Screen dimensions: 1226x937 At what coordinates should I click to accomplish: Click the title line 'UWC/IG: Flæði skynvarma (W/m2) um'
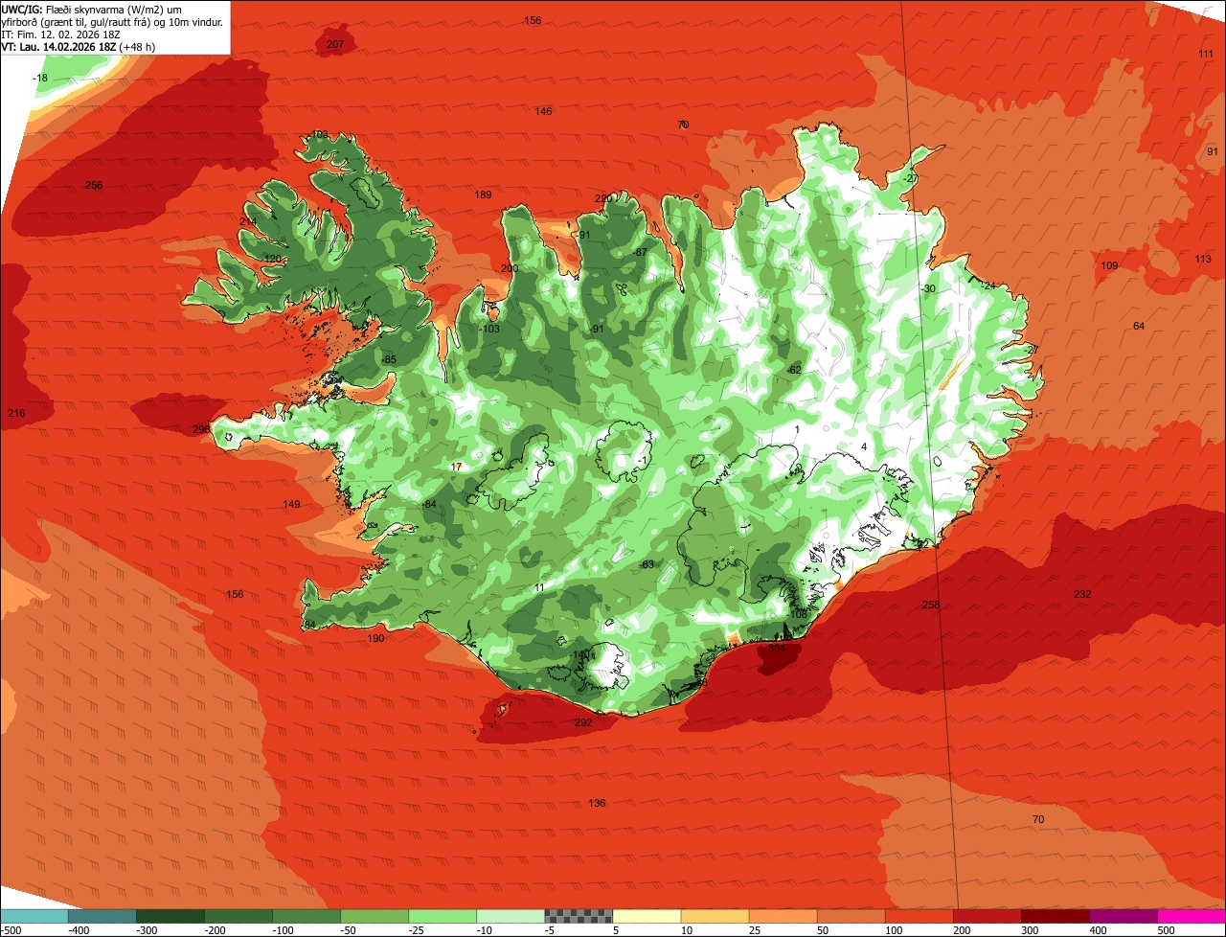(92, 9)
